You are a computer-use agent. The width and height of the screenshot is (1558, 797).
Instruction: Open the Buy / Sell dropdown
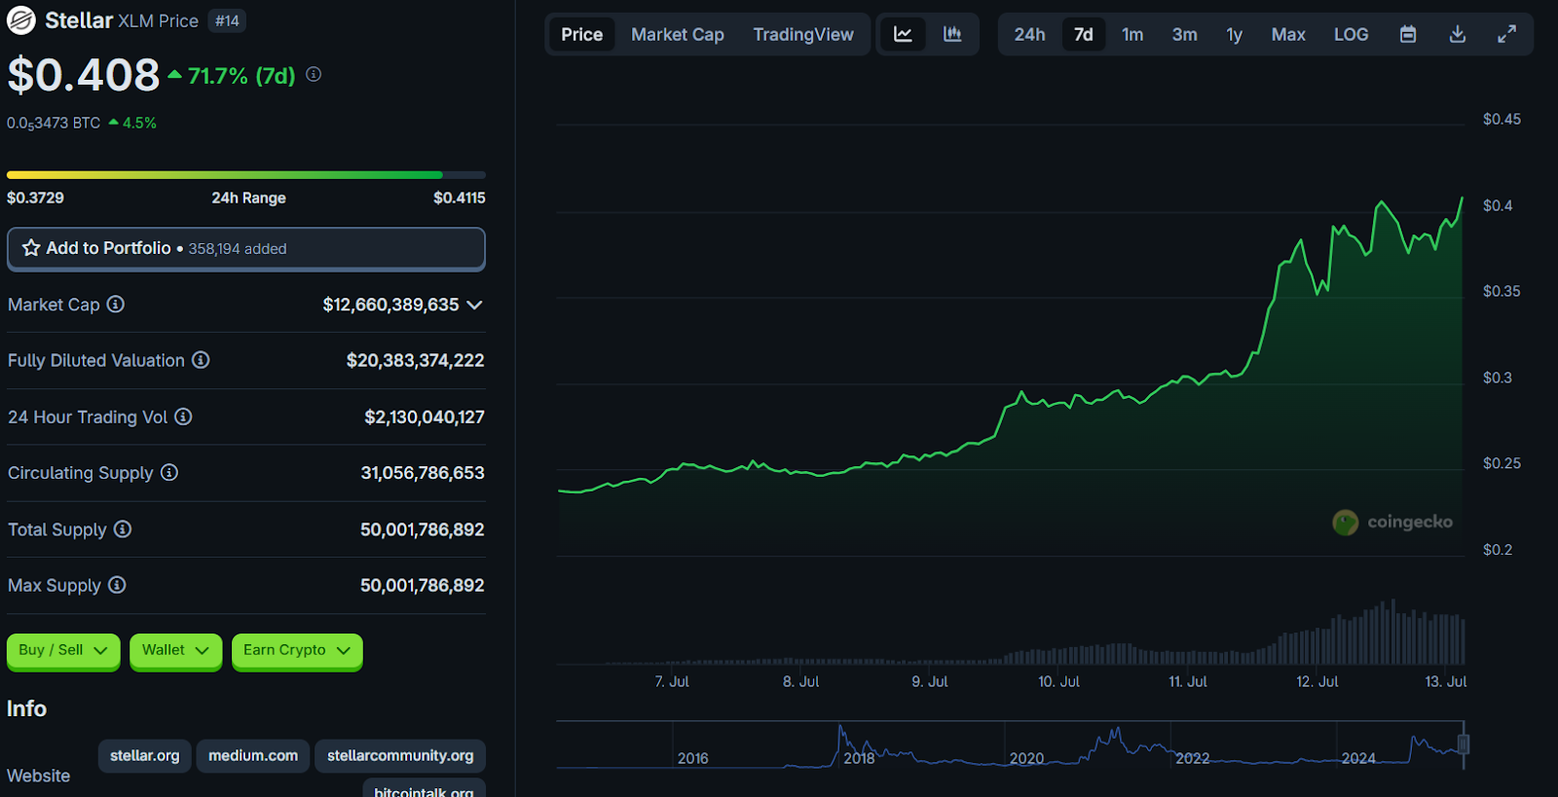63,650
